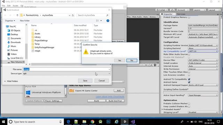Open the Assets folder
Viewport: 223px width, 125px height.
point(37,34)
